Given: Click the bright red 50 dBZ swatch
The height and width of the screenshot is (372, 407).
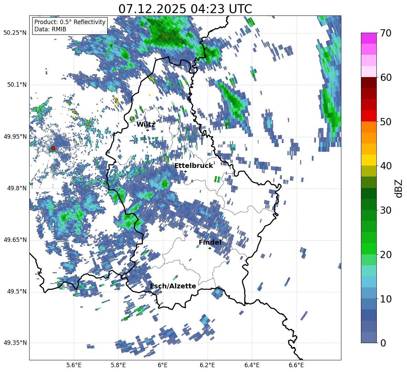Looking at the screenshot, I should click(x=368, y=116).
